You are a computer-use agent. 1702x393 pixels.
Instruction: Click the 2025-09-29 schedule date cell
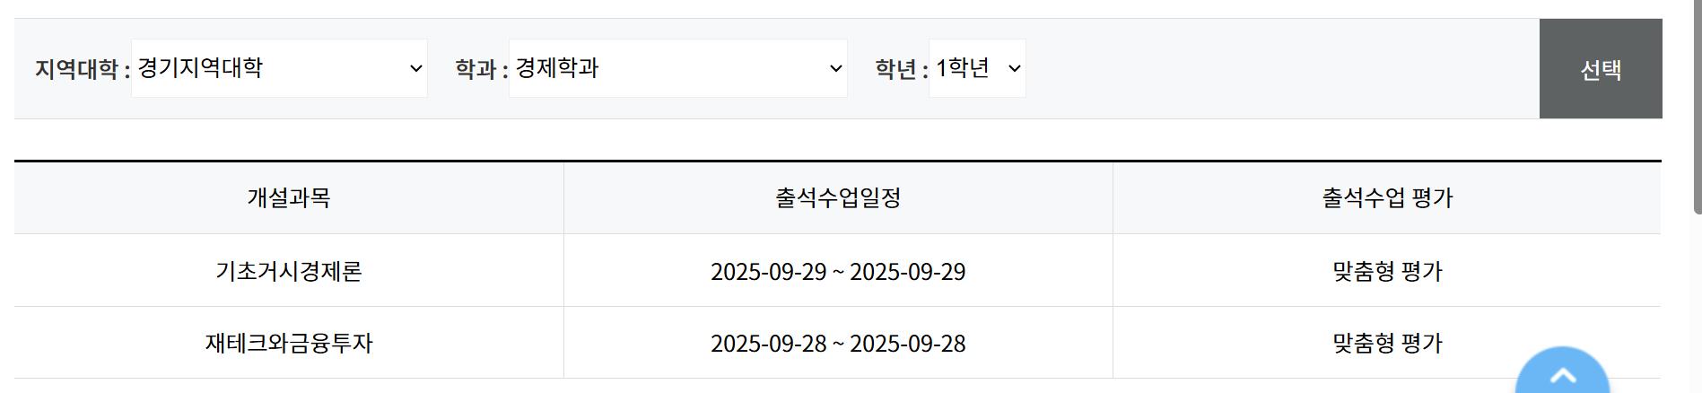click(x=838, y=271)
